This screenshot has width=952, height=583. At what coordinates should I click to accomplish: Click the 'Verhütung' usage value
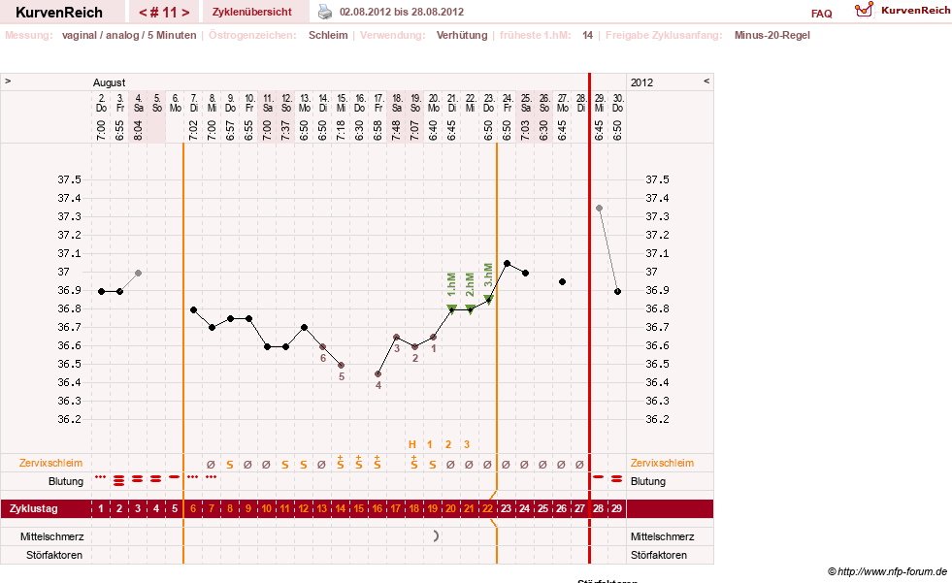pyautogui.click(x=462, y=35)
